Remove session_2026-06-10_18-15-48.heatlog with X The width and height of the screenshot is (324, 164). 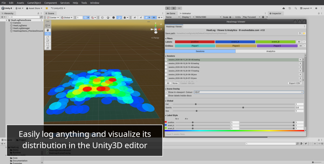click(x=300, y=67)
